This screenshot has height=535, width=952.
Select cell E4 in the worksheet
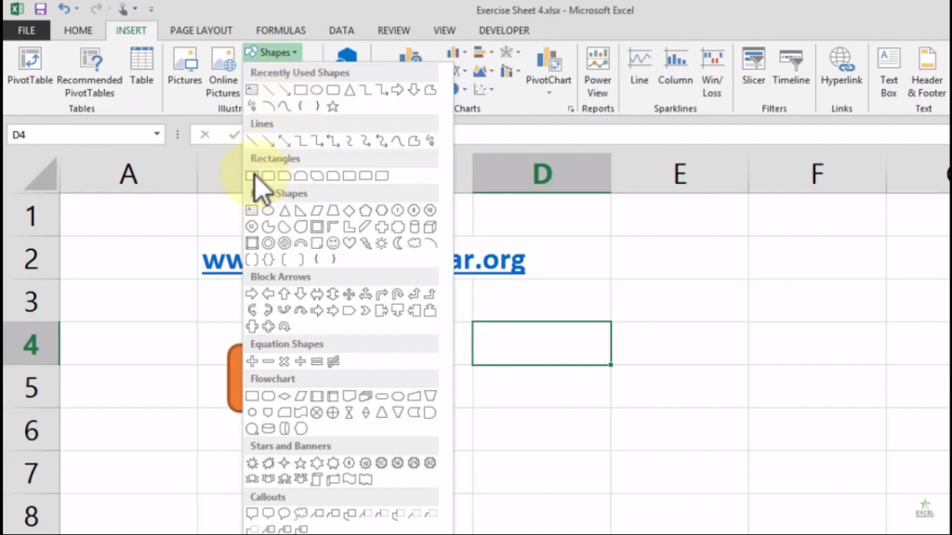coord(680,344)
